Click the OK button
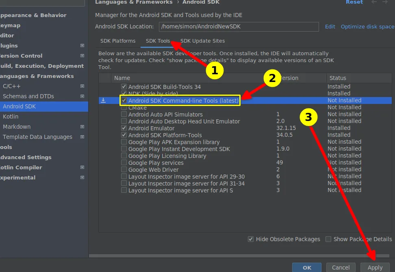Screen dimensions: 395x272 (307, 268)
